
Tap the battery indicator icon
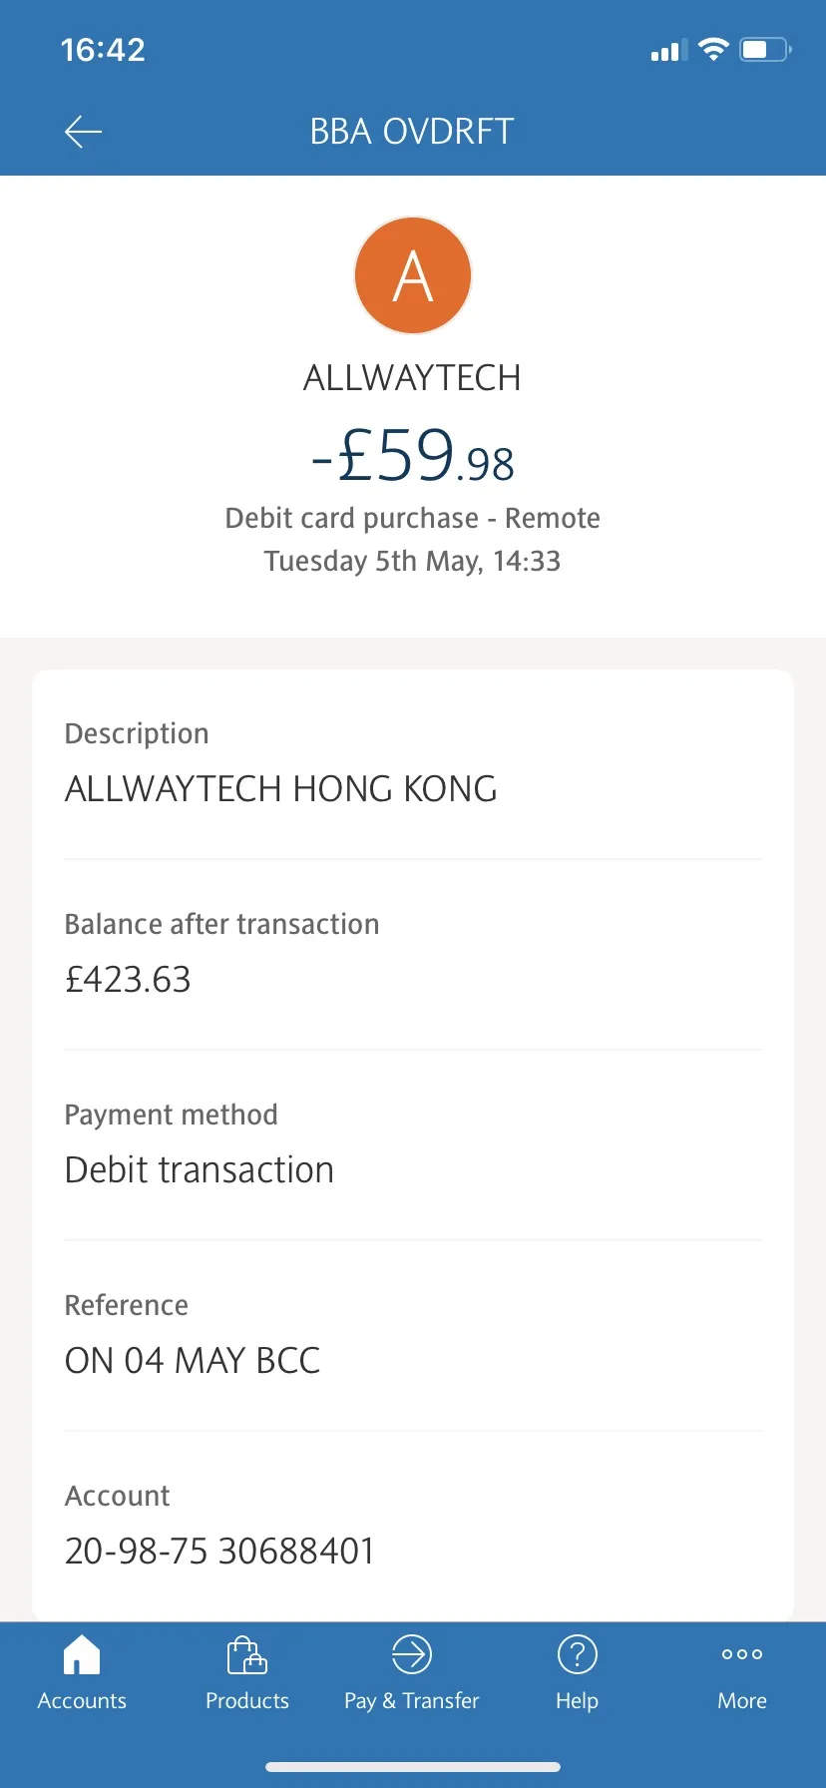765,49
